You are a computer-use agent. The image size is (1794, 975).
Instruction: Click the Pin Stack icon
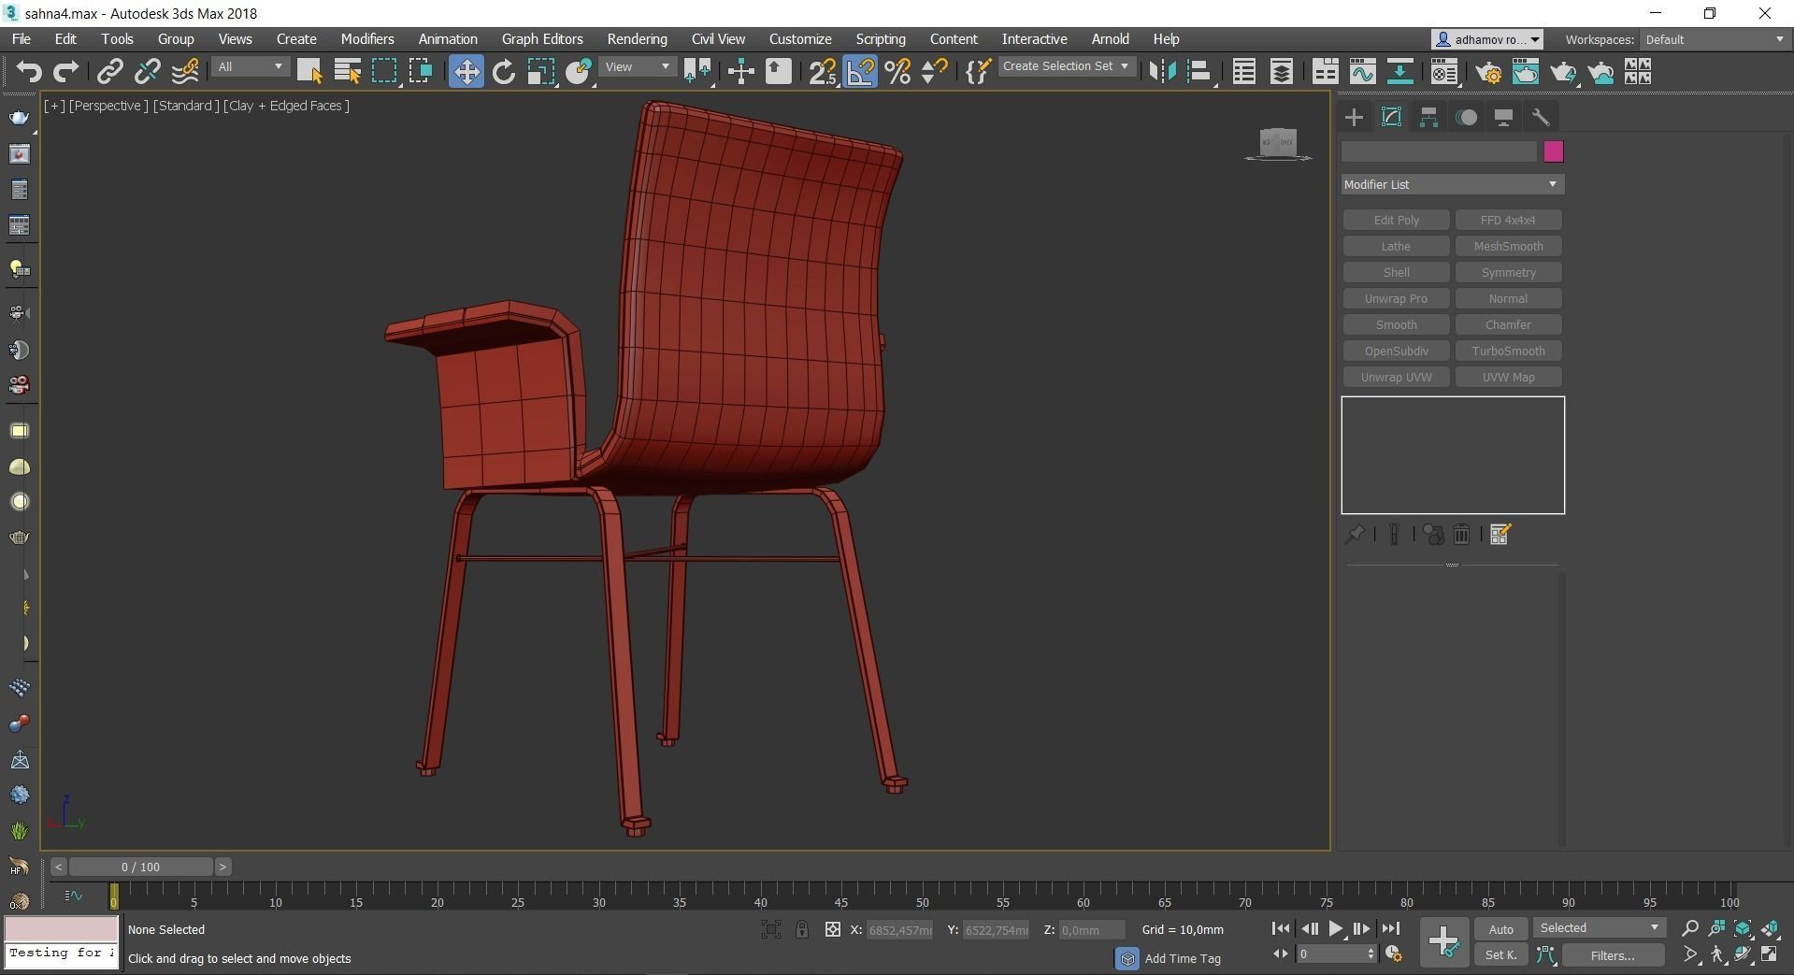(1354, 535)
